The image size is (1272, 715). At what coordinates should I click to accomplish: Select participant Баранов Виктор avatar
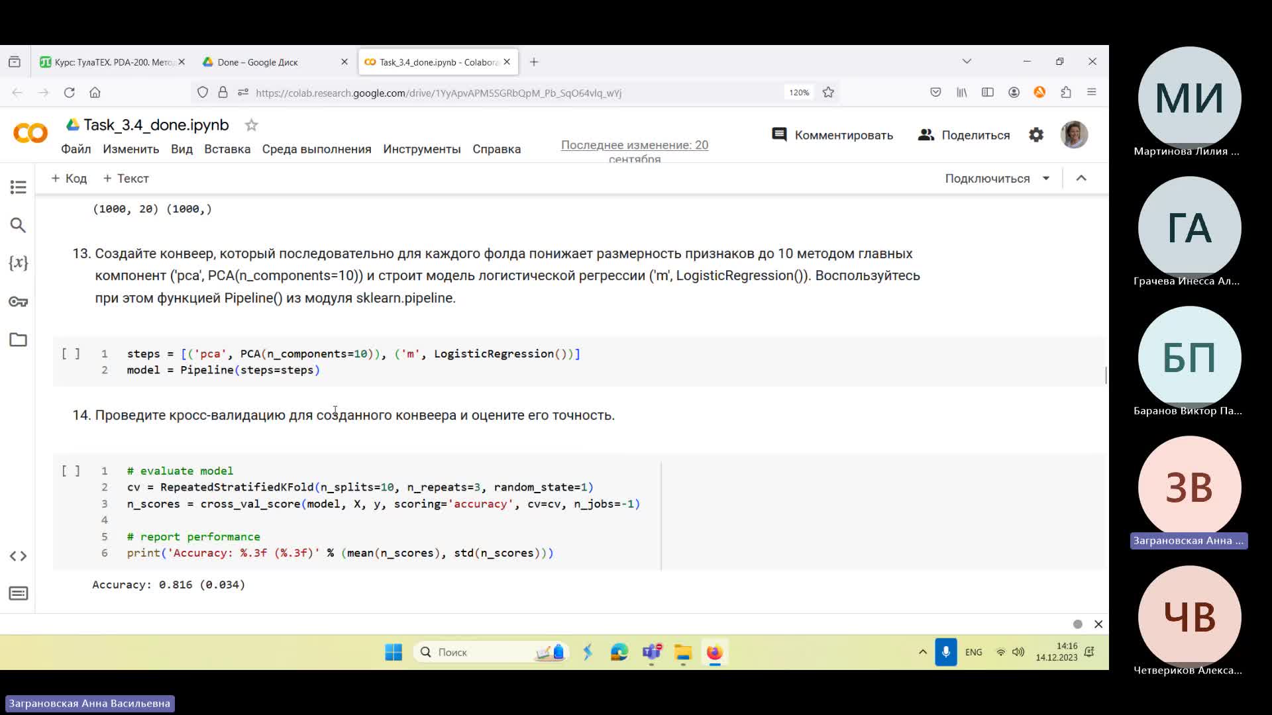click(1189, 358)
